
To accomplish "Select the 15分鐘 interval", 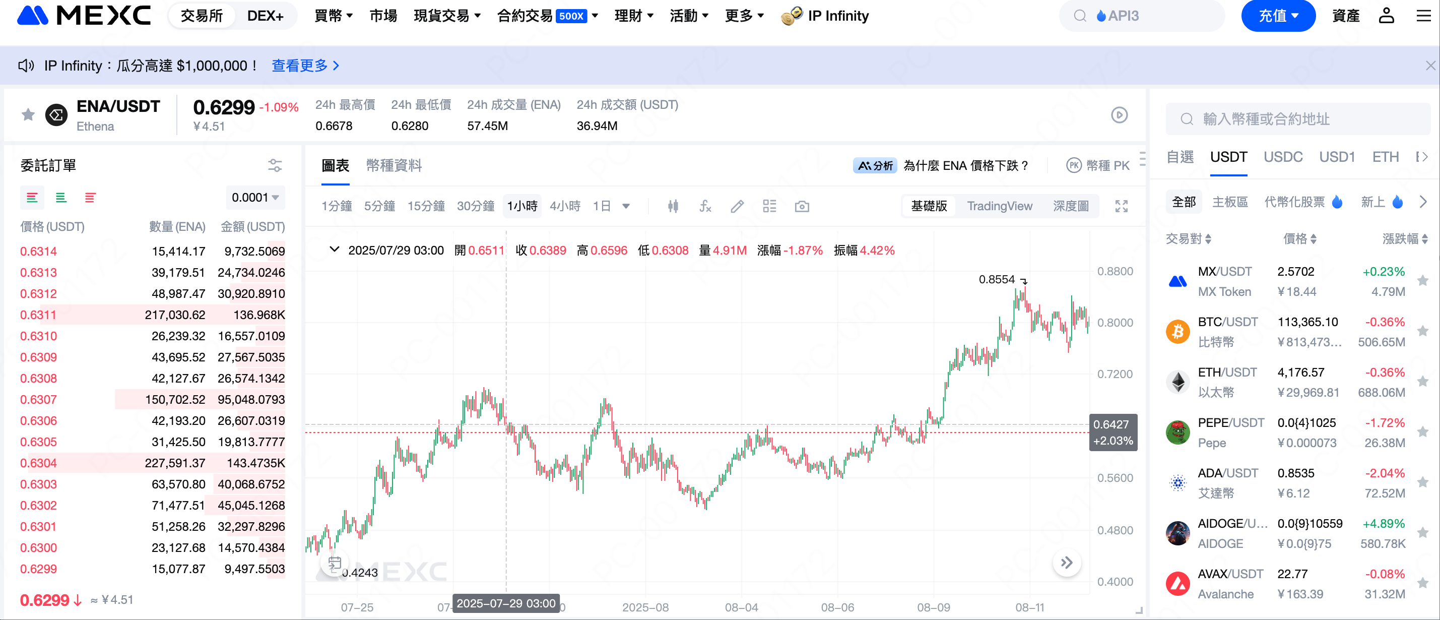I will tap(426, 206).
